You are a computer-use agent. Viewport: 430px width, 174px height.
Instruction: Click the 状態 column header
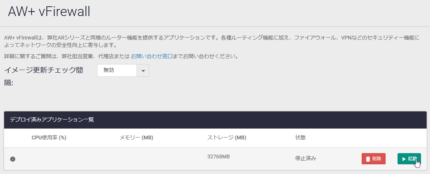(x=300, y=137)
